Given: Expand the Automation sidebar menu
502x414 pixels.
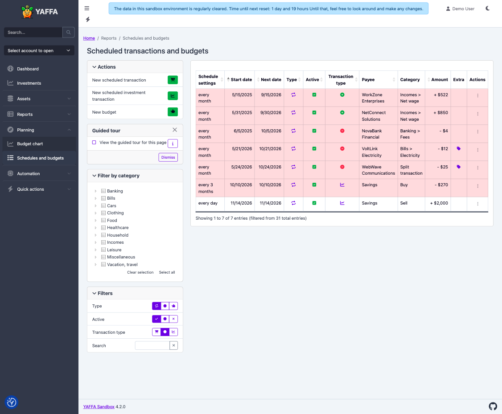Looking at the screenshot, I should pos(39,174).
